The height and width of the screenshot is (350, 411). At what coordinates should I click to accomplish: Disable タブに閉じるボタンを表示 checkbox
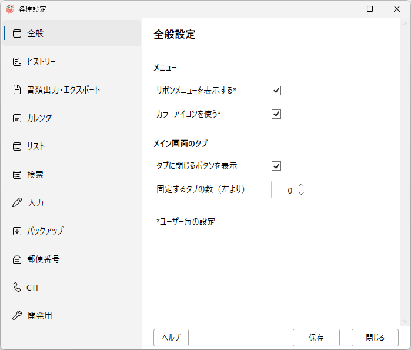(276, 166)
